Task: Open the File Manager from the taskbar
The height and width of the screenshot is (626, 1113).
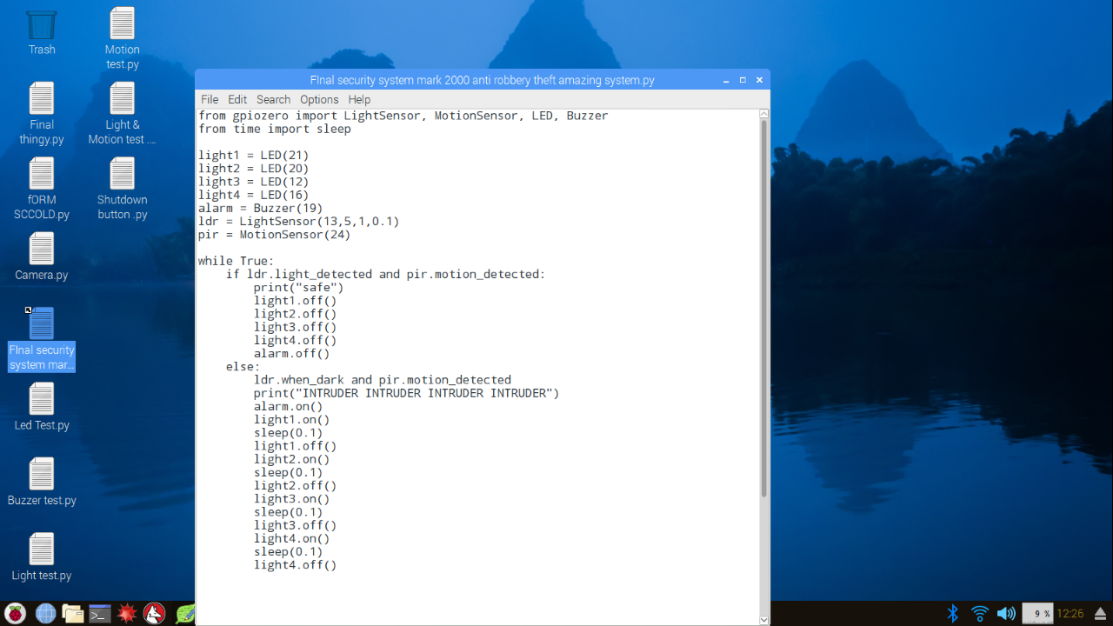Action: point(72,613)
